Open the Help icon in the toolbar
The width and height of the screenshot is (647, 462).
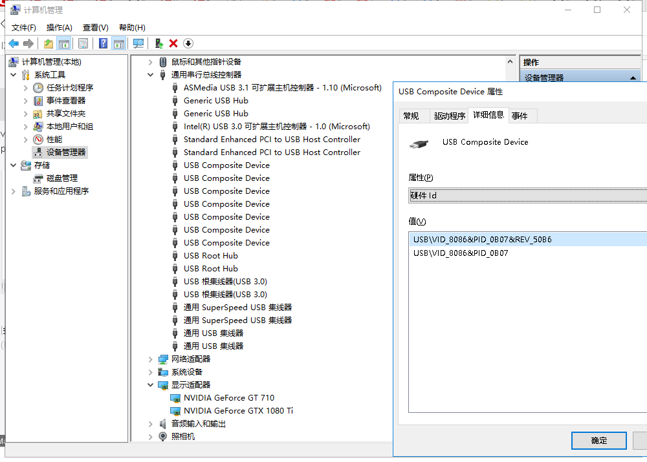[101, 43]
